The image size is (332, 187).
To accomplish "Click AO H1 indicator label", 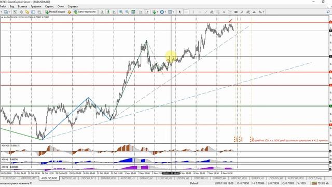I will [7, 159].
